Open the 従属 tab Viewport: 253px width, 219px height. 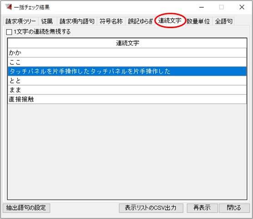[x=47, y=21]
